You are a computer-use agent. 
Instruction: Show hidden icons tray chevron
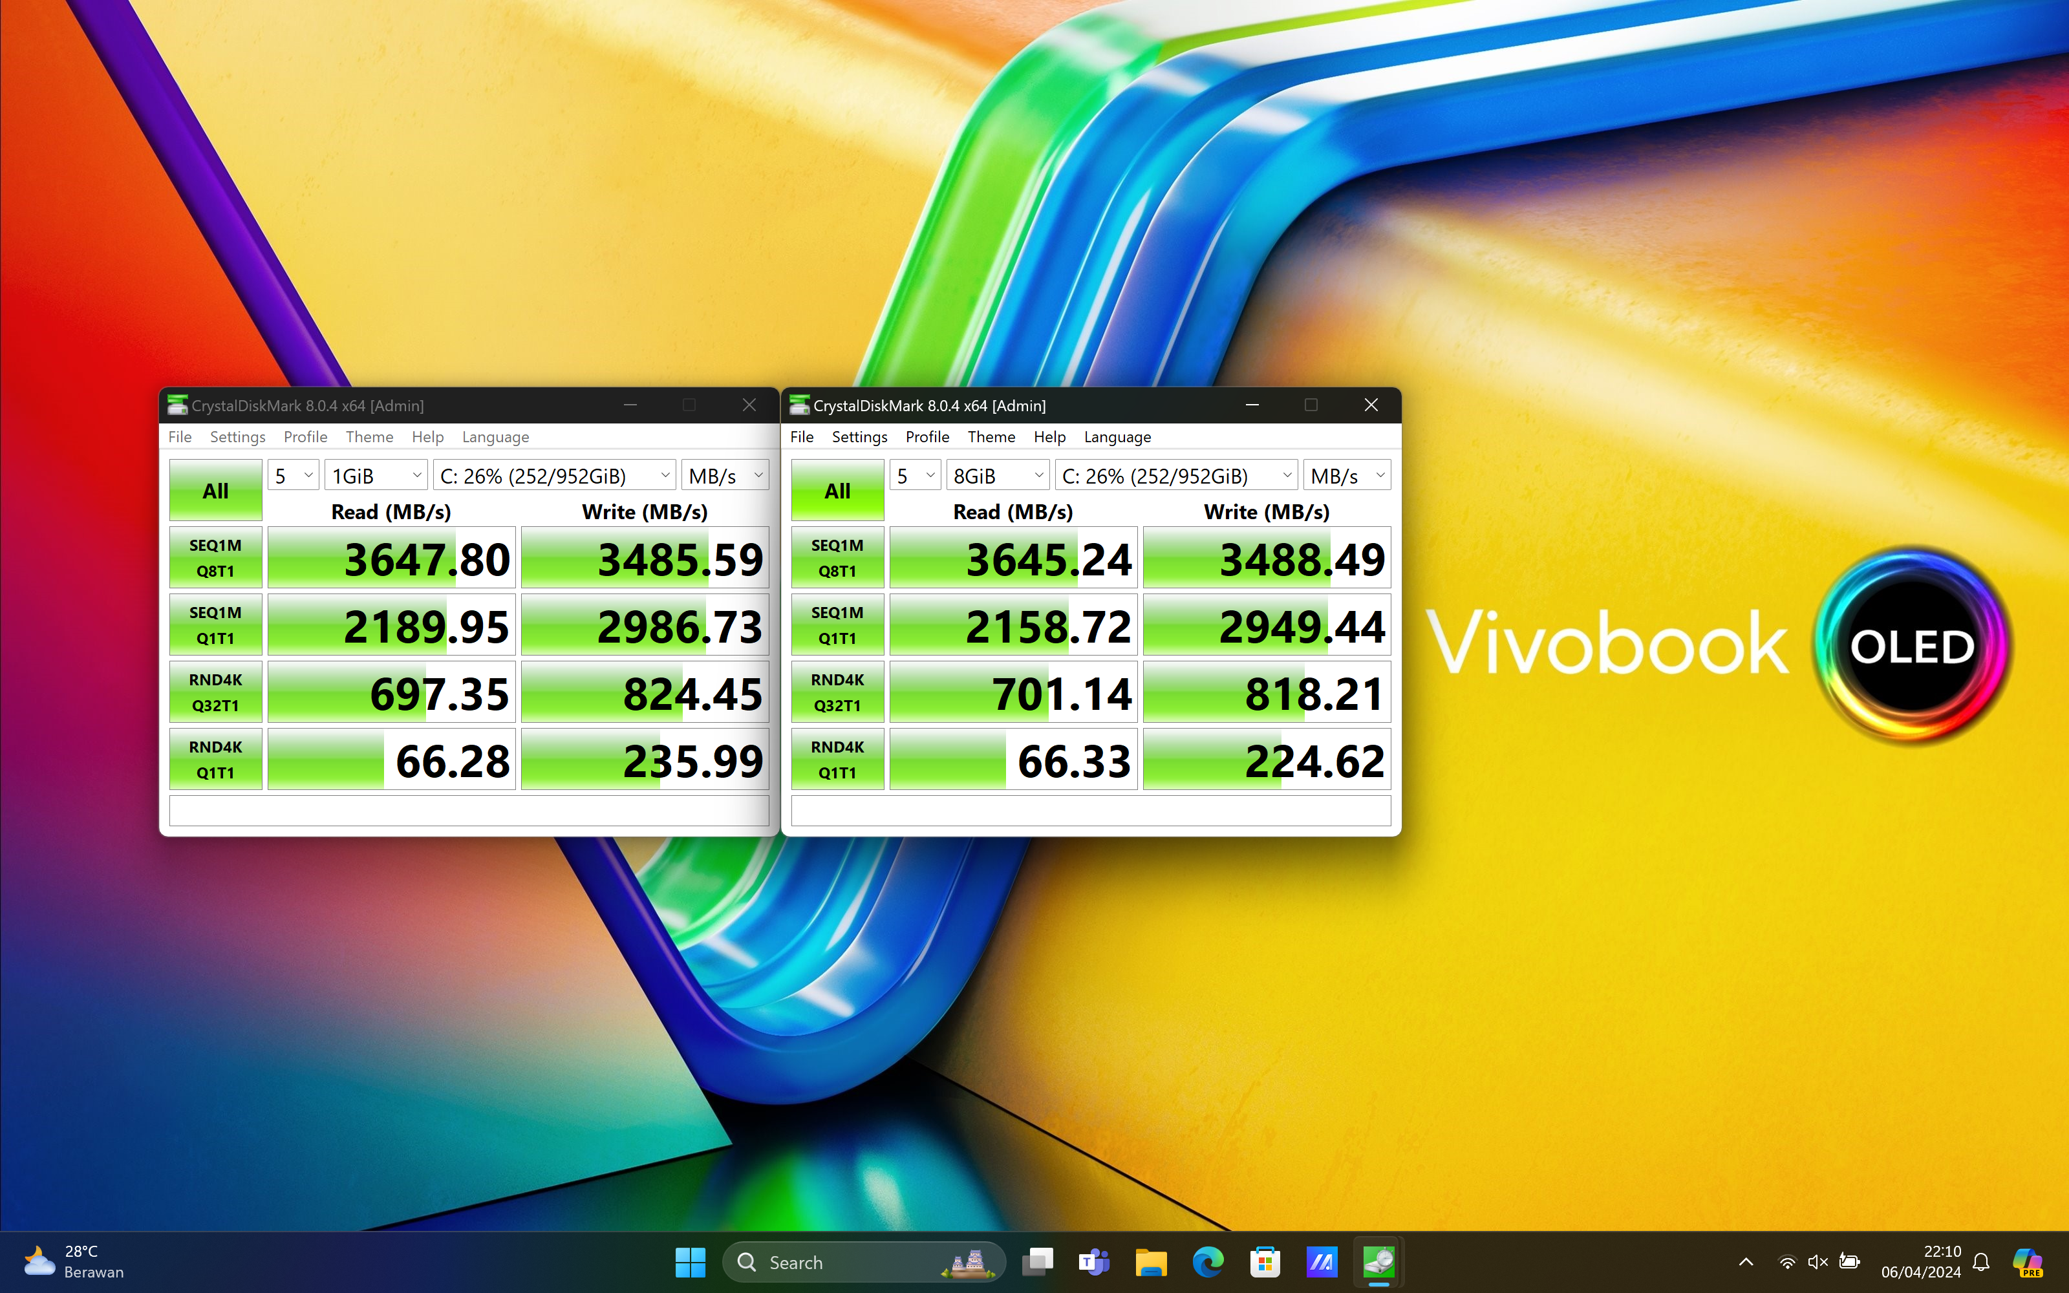(1746, 1262)
